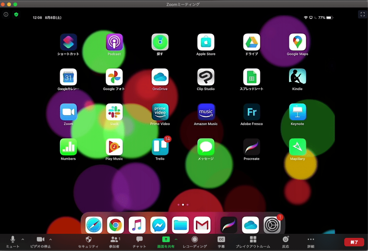Toggle closed captions (字幕)
Viewport: 368px width, 251px height.
click(221, 242)
